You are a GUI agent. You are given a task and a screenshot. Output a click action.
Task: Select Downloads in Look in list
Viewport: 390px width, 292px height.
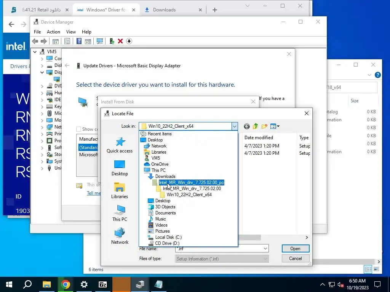click(165, 176)
